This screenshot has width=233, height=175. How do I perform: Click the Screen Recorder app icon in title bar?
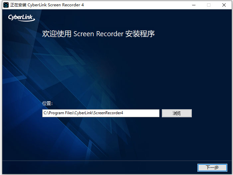coord(6,5)
